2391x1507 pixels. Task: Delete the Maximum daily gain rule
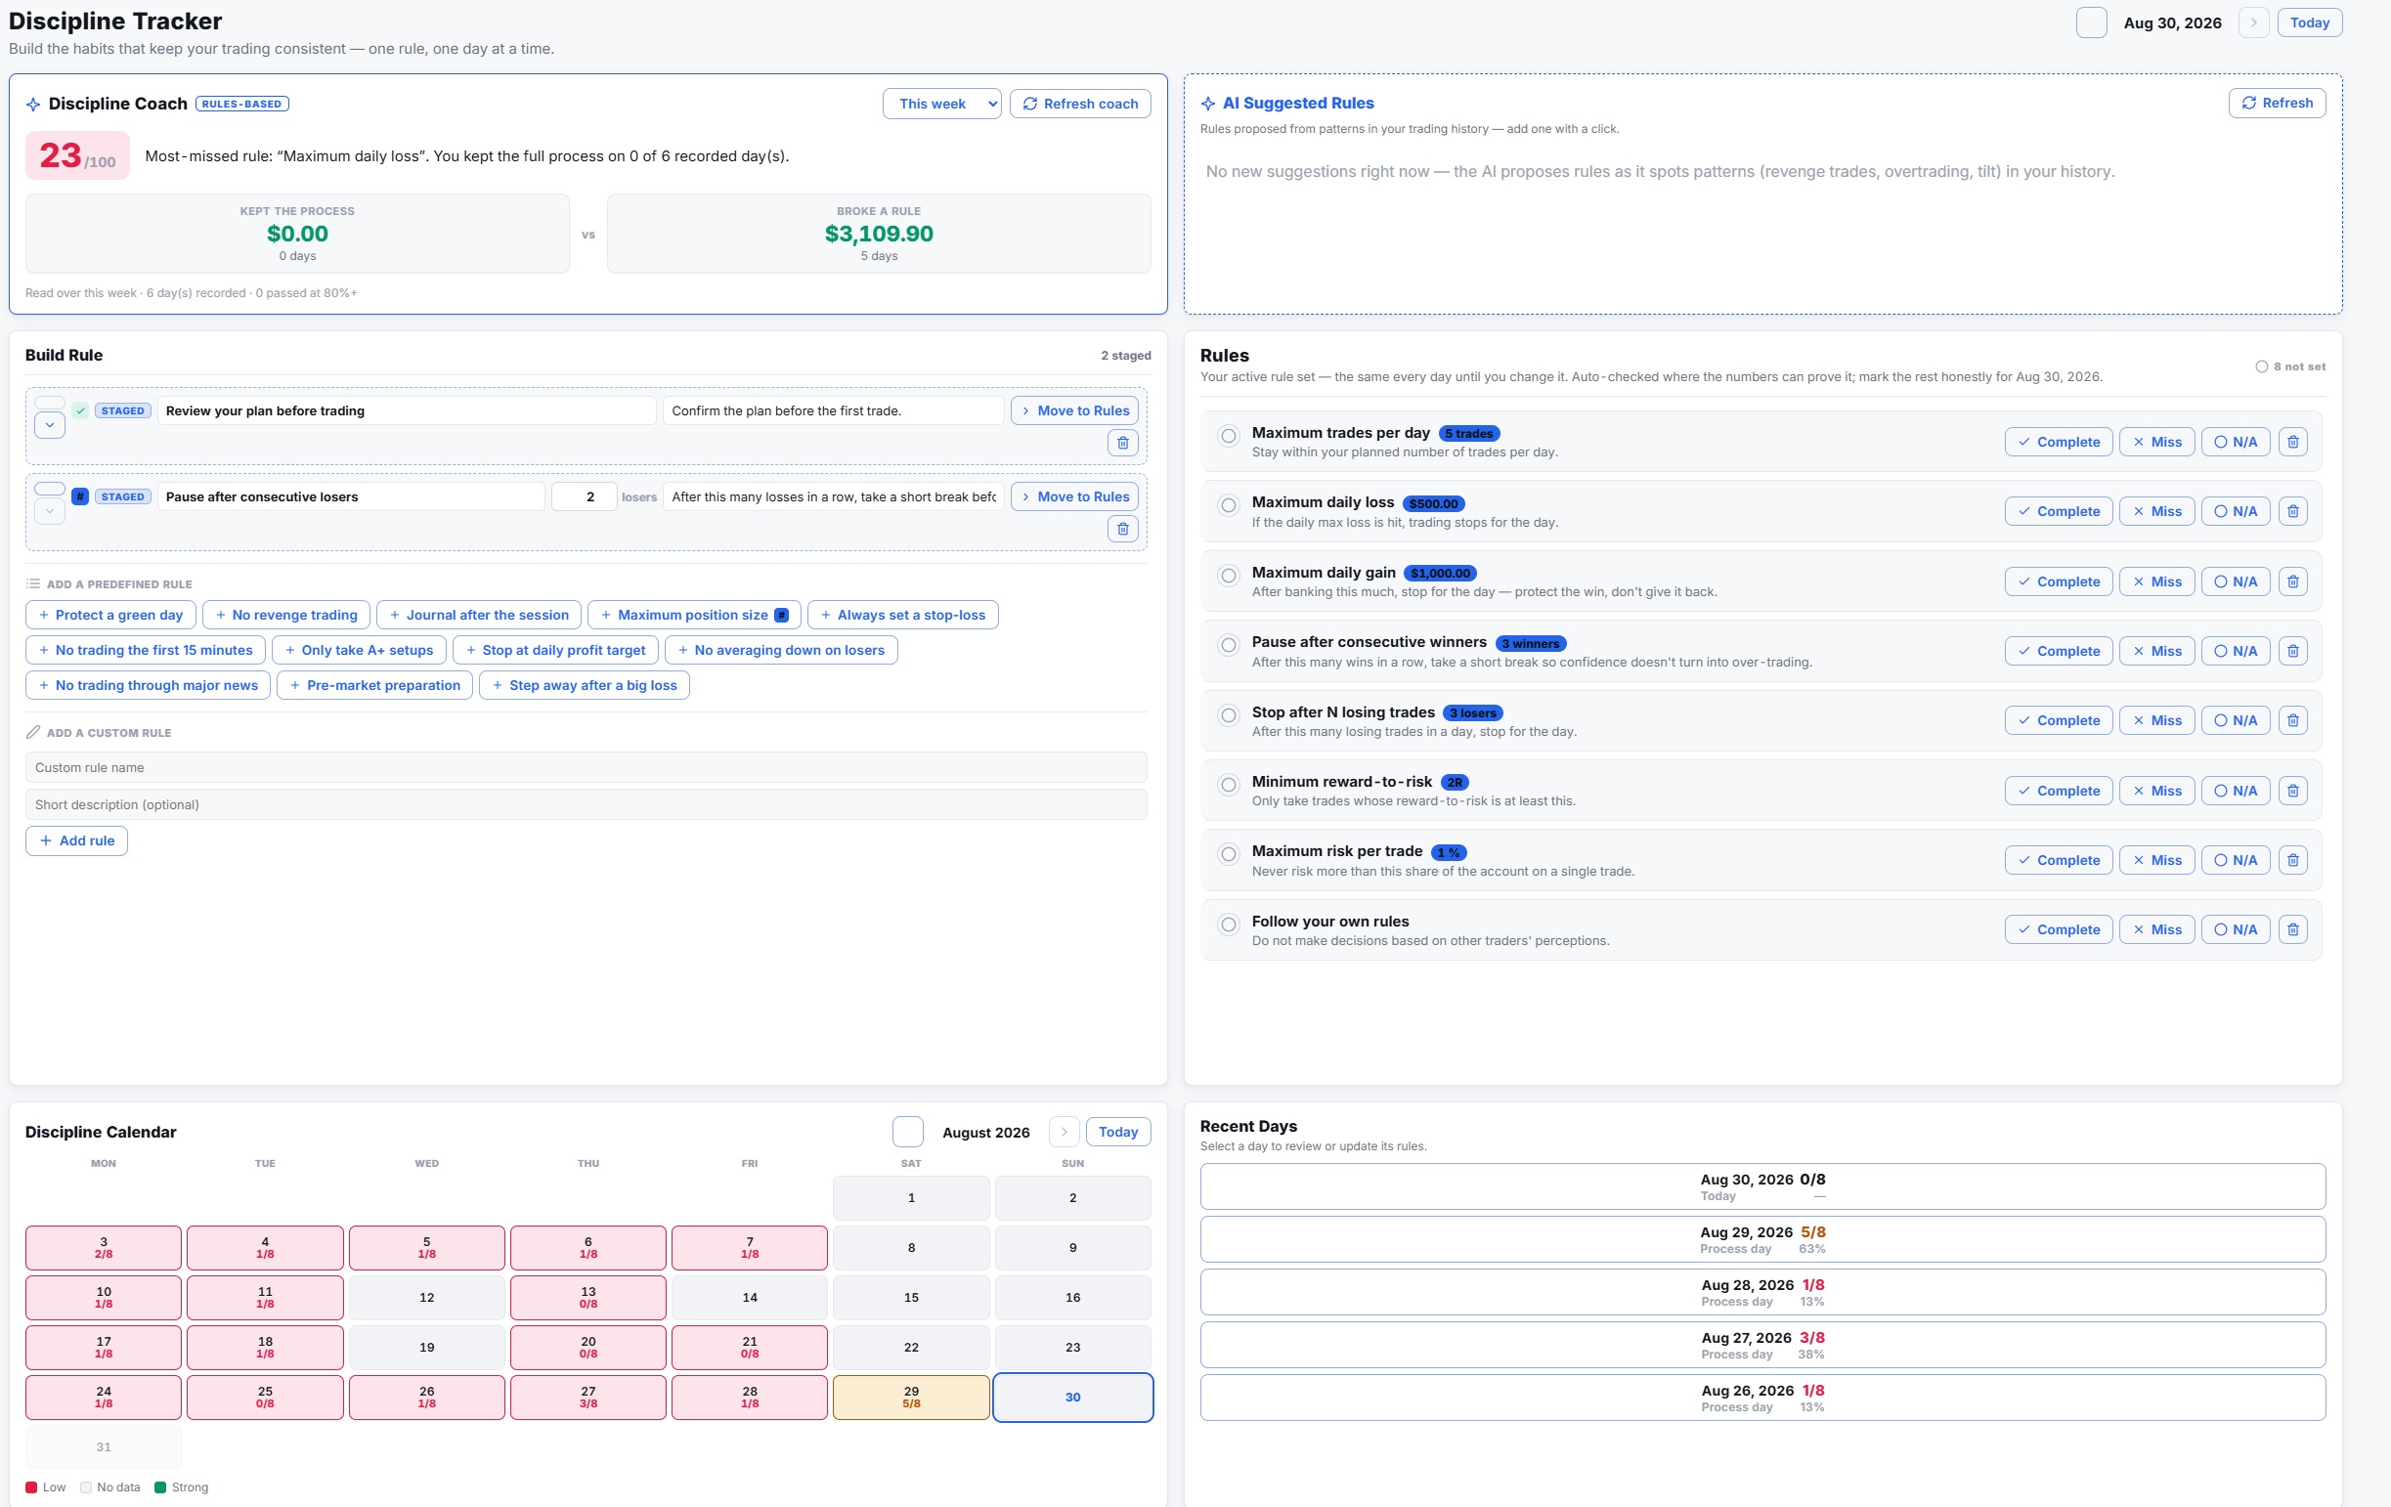[x=2292, y=581]
